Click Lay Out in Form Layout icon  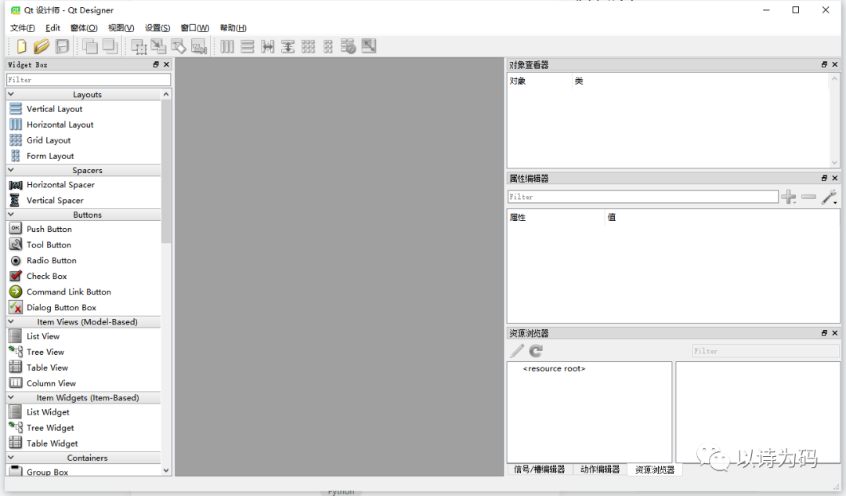[x=328, y=46]
